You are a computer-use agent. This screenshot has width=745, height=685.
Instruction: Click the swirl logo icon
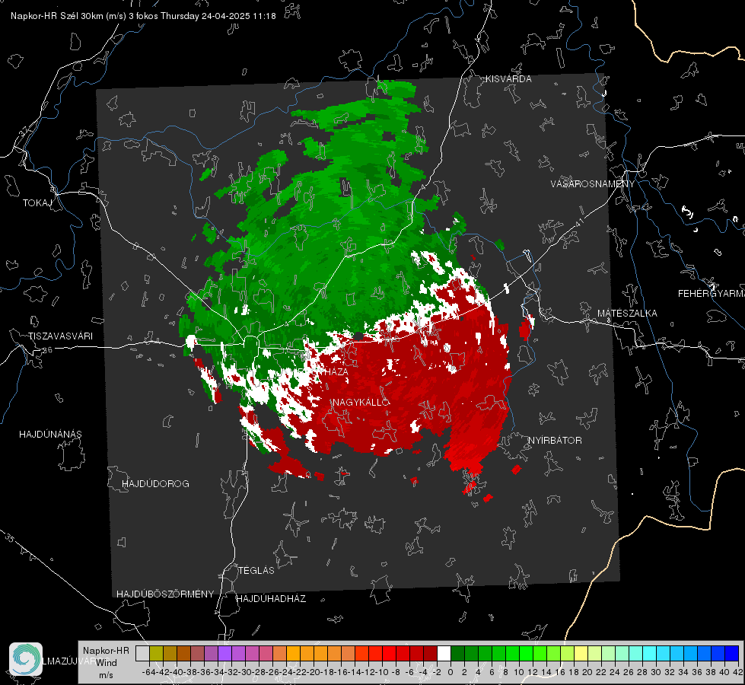pyautogui.click(x=26, y=659)
